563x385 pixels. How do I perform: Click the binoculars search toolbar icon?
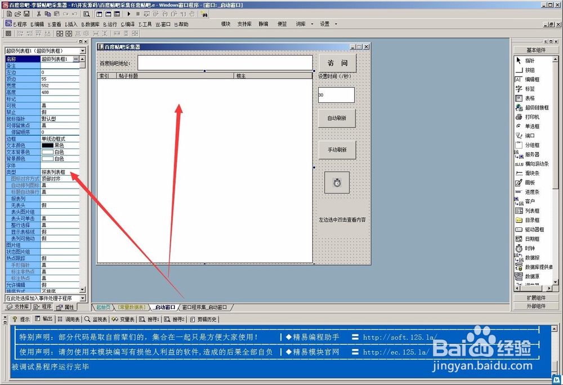204,14
